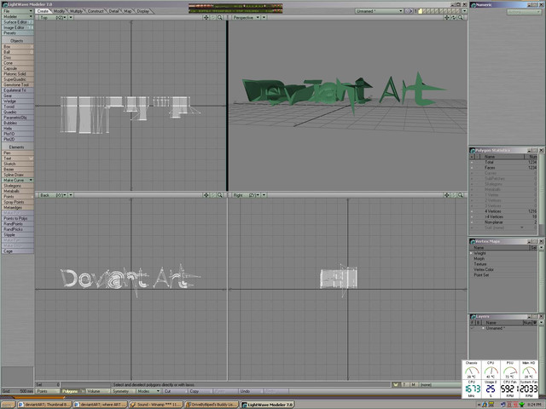Click the Copy button
Viewport: 546px width, 409px height.
point(200,391)
